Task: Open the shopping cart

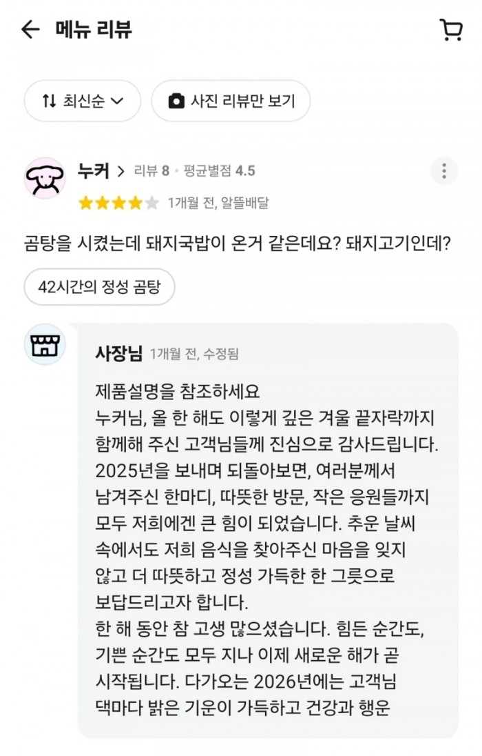Action: pos(451,30)
